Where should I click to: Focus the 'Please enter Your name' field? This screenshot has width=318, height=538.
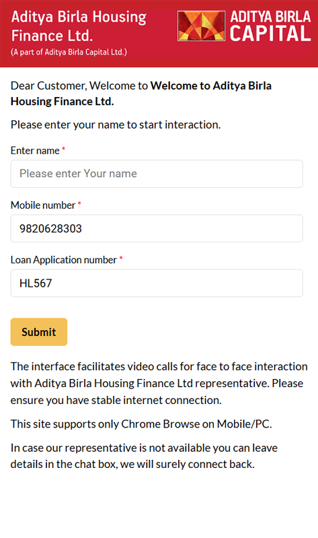coord(157,174)
